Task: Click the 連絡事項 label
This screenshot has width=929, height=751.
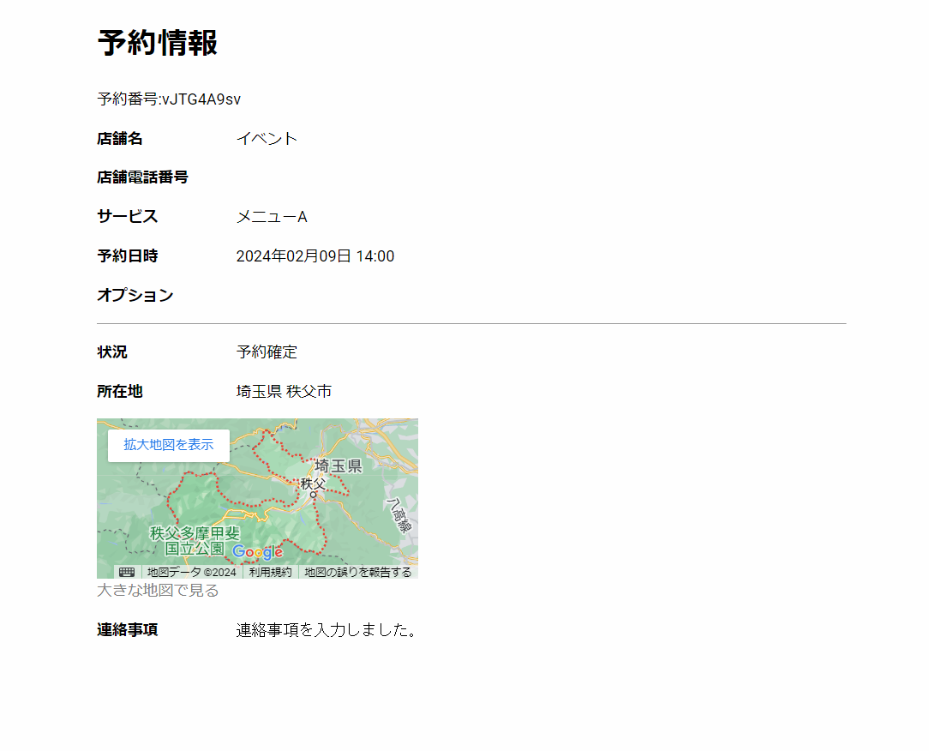Action: pos(128,629)
